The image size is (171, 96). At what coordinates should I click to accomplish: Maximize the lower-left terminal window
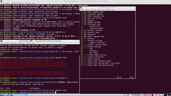coord(76,41)
